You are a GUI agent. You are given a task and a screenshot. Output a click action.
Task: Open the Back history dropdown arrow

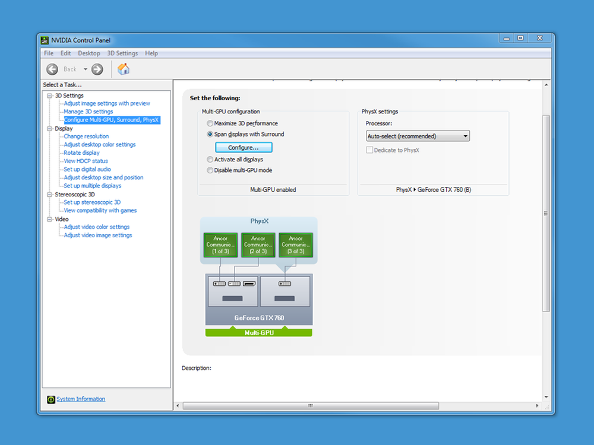tap(85, 69)
